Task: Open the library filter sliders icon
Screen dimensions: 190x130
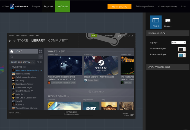Action: pos(41,57)
